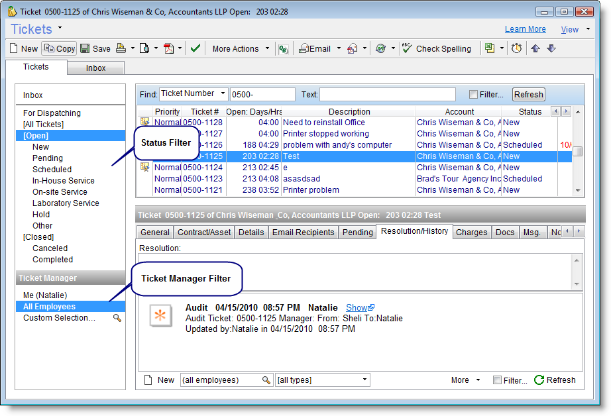
Task: Click the blue up arrow icon
Action: coord(535,48)
